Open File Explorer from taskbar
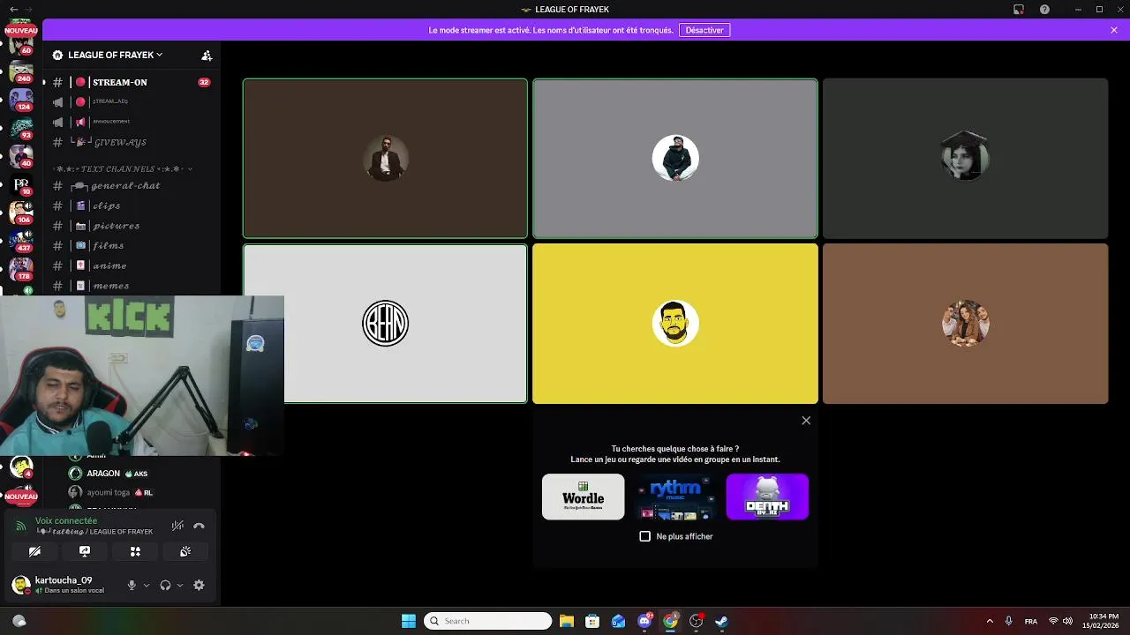Viewport: 1130px width, 635px height. [x=567, y=621]
